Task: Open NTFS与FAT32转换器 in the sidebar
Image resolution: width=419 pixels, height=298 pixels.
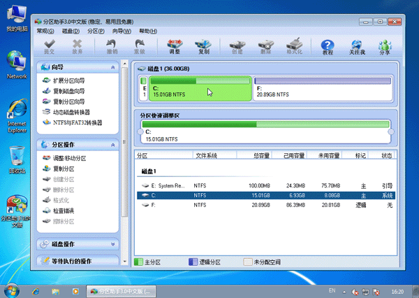Action: click(x=77, y=122)
